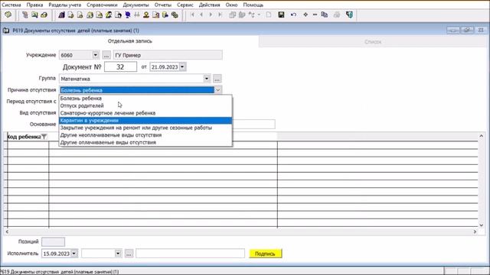Go to the last record arrow
This screenshot has height=275, width=490.
(x=220, y=15)
